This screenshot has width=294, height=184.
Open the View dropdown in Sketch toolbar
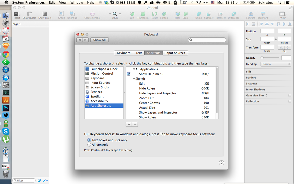[283, 15]
